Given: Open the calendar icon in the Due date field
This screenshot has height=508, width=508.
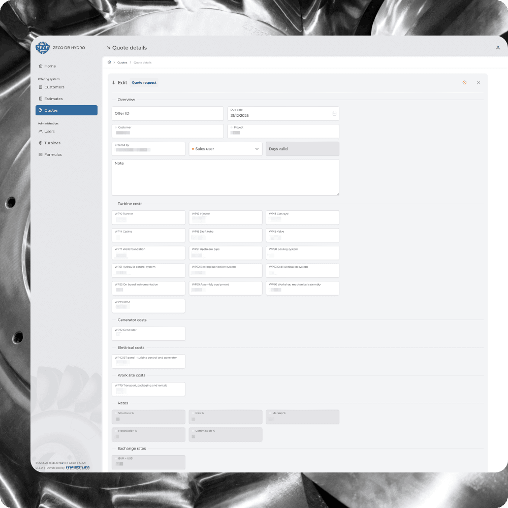Looking at the screenshot, I should point(334,113).
